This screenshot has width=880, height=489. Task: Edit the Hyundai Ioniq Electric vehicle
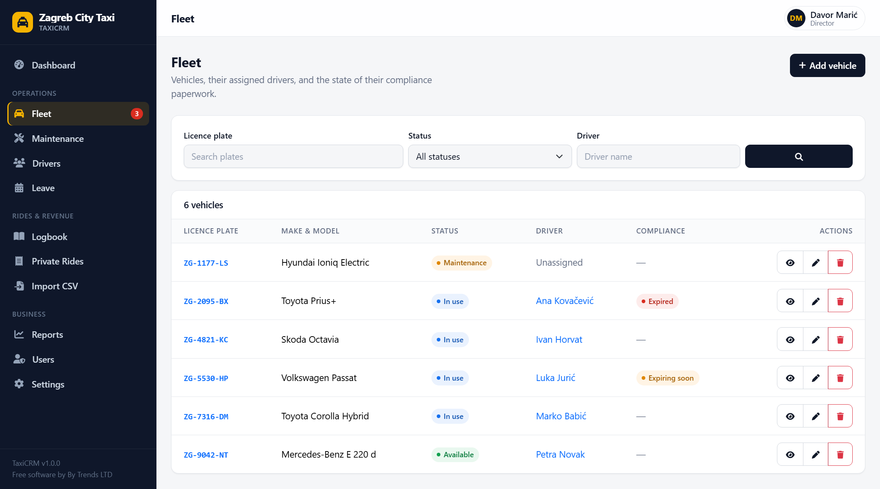pyautogui.click(x=815, y=262)
